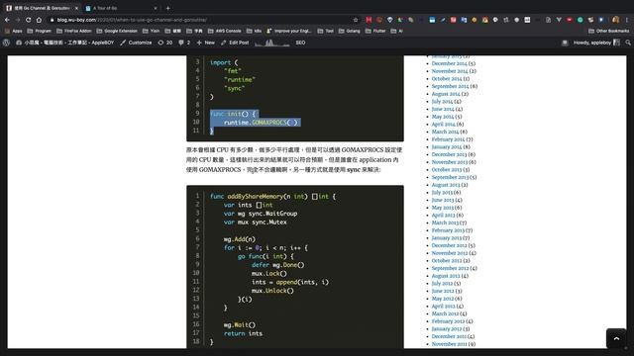Click the addByShareMemory function name in code
Viewport: 634px width, 356px height.
tap(255, 196)
